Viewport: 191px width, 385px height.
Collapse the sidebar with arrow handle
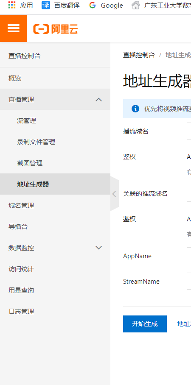click(114, 194)
